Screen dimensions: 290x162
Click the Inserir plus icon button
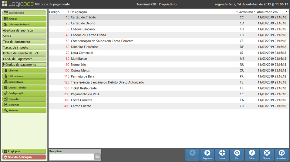(x=222, y=154)
